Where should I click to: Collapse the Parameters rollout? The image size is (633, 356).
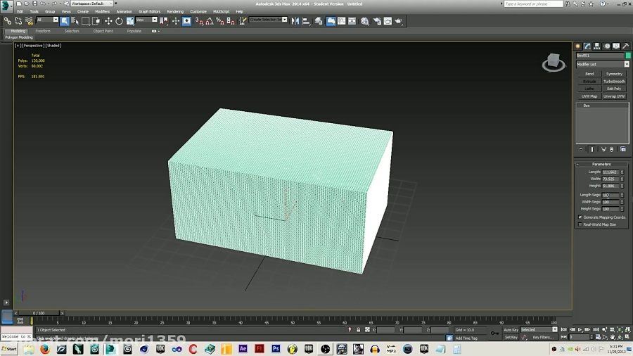pyautogui.click(x=601, y=164)
